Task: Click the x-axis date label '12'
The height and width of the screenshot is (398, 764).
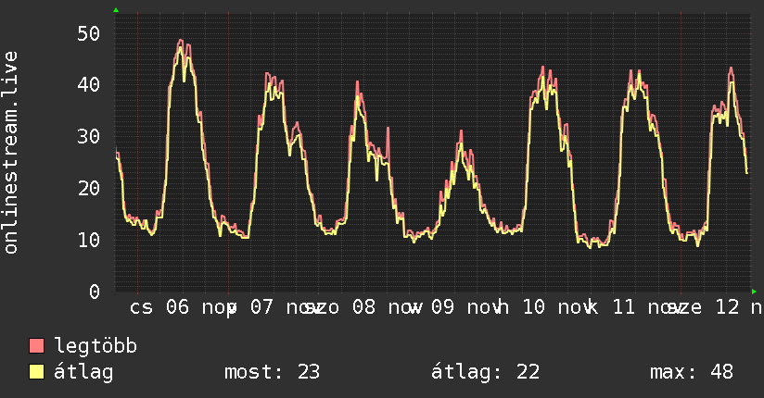Action: click(x=728, y=307)
